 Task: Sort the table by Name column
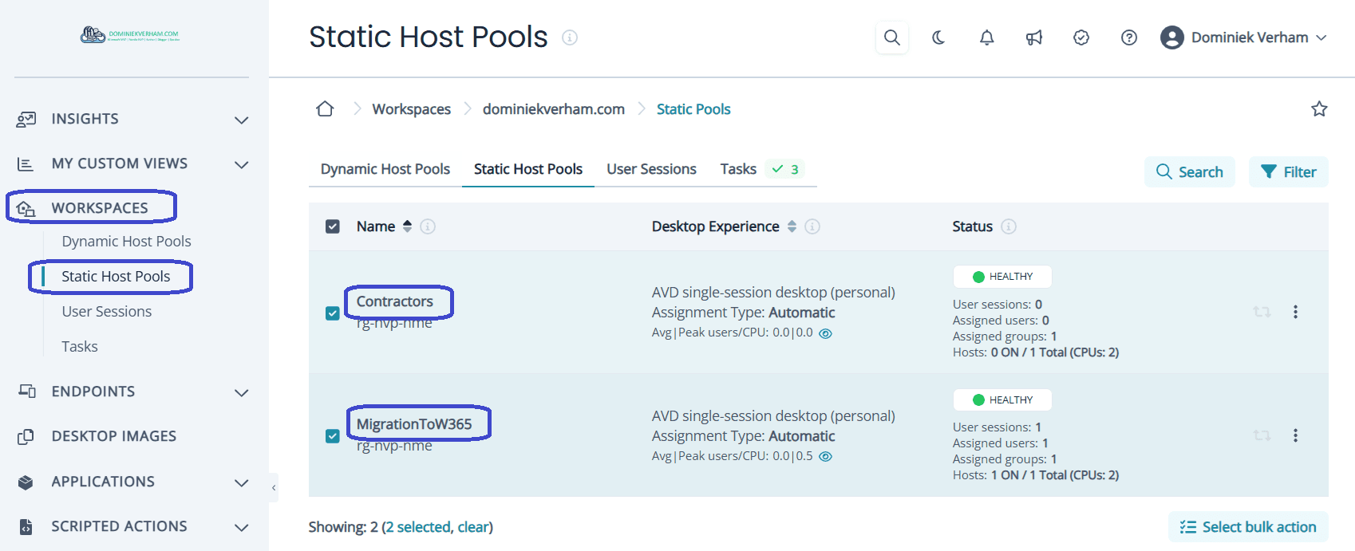407,226
